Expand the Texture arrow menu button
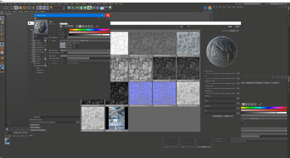This screenshot has width=290, height=158. click(61, 41)
